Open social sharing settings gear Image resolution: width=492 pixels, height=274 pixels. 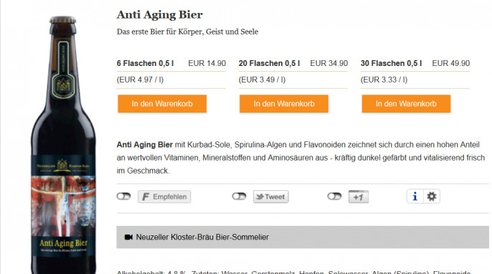point(432,197)
